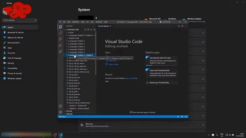246x138 pixels.
Task: Open the Terminal menu
Action: tap(99, 22)
